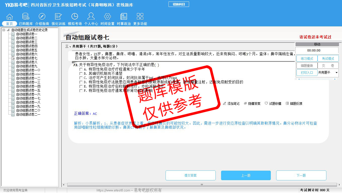
Task: Click the 试题收藏 heart icon
Action: [266, 103]
